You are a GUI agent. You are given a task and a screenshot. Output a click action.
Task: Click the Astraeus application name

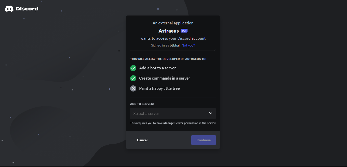169,31
